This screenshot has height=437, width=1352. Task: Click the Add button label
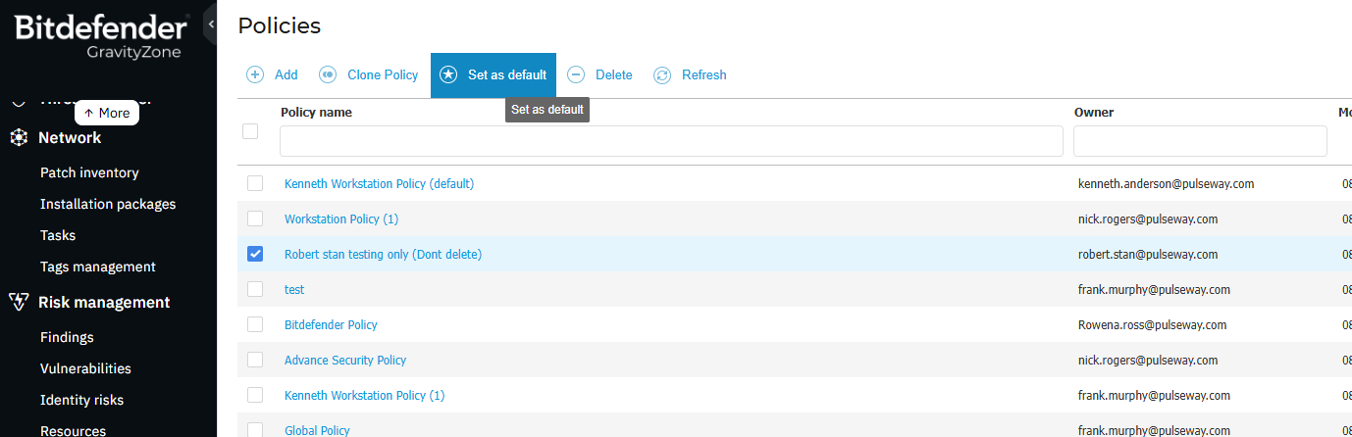tap(286, 74)
